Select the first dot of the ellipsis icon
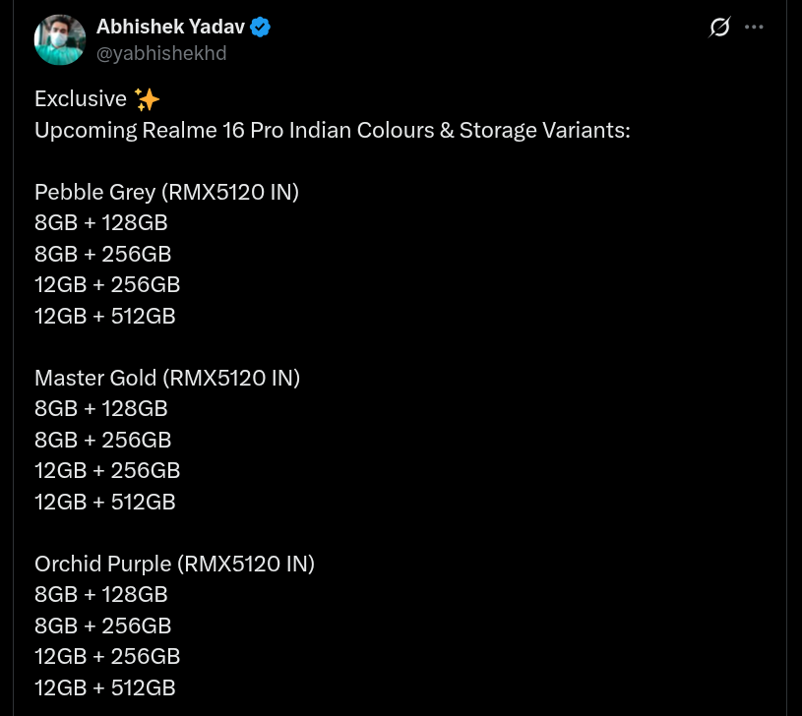Viewport: 802px width, 716px height. [746, 27]
